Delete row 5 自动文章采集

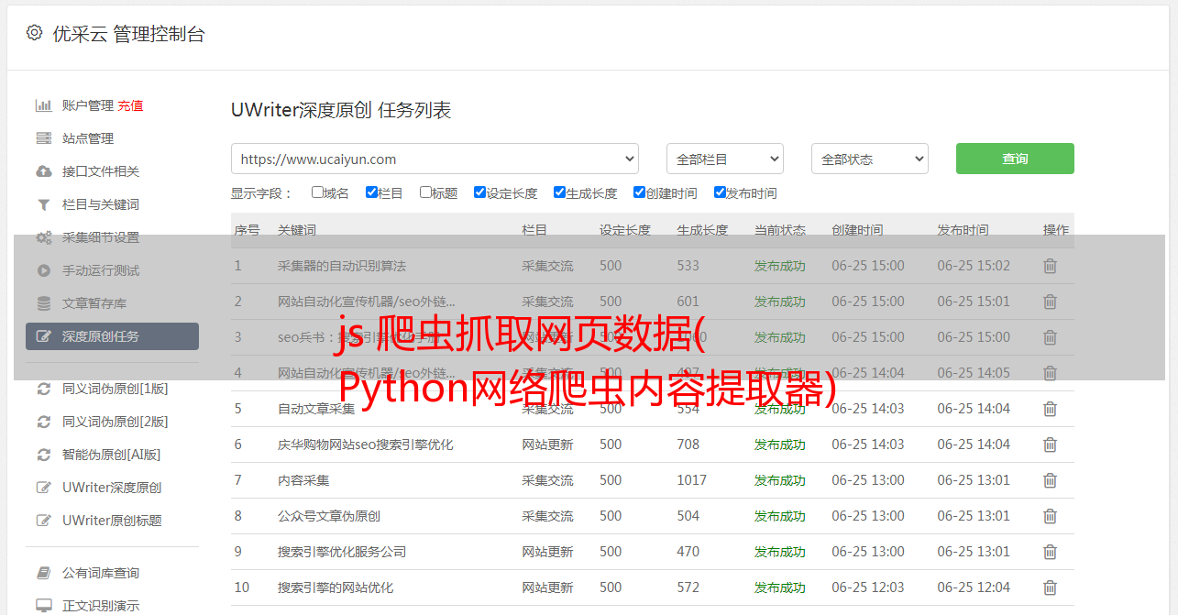tap(1050, 409)
